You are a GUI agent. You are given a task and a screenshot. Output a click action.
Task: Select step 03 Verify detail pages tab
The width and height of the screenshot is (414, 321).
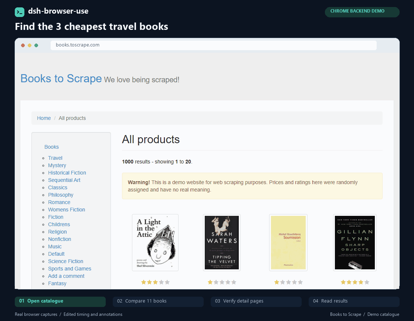pos(256,302)
